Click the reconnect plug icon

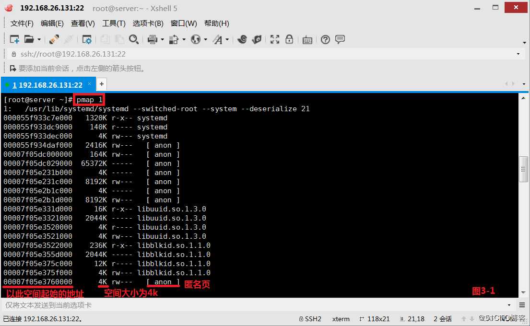point(54,39)
